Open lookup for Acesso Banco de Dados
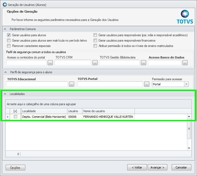Viewport: 197px width, 176px height. pos(185,63)
